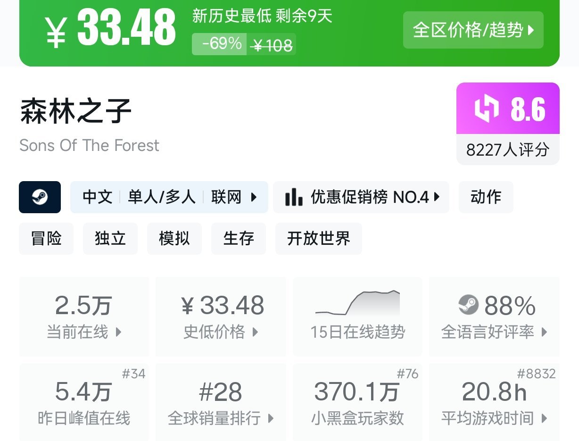This screenshot has height=441, width=579.
Task: Expand the 当前在线 stat details
Action: [x=84, y=332]
